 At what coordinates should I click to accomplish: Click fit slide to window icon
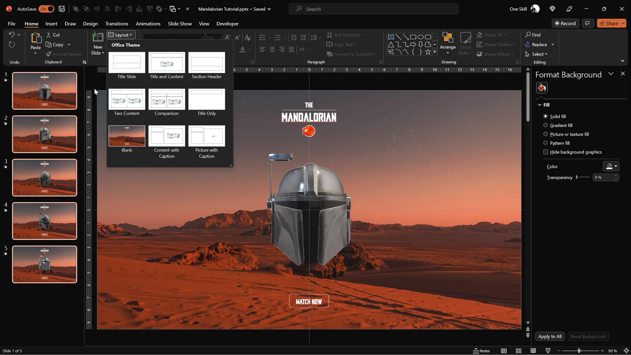[x=626, y=351]
